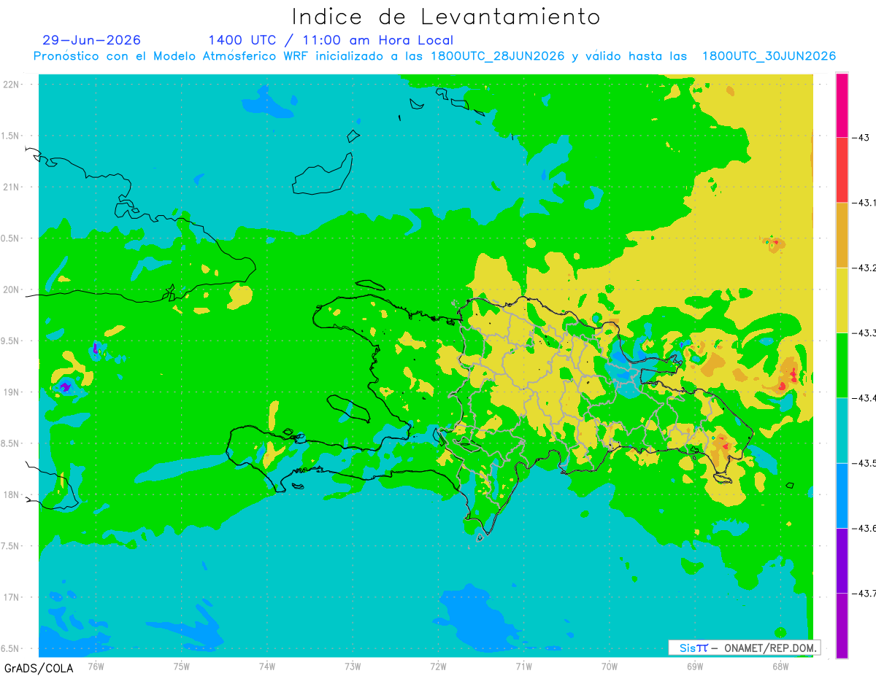
Task: Click the '-43.6' color bar label
Action: 864,528
